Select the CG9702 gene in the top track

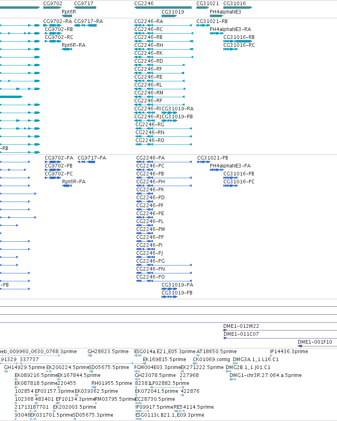(52, 8)
